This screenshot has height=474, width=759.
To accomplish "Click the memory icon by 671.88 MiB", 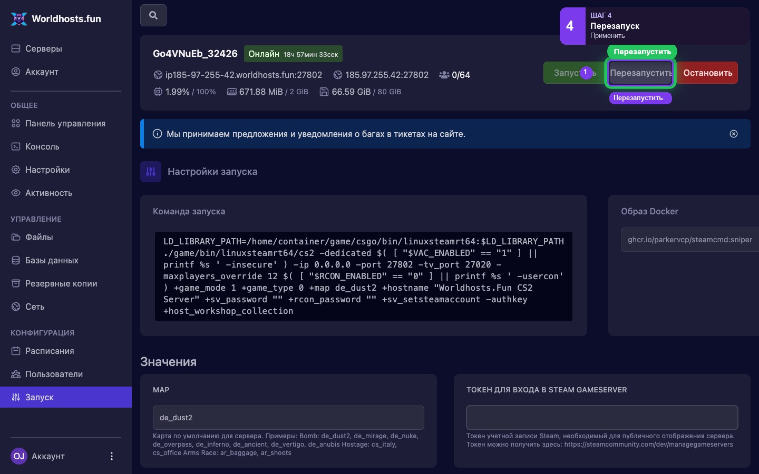I will click(x=231, y=92).
